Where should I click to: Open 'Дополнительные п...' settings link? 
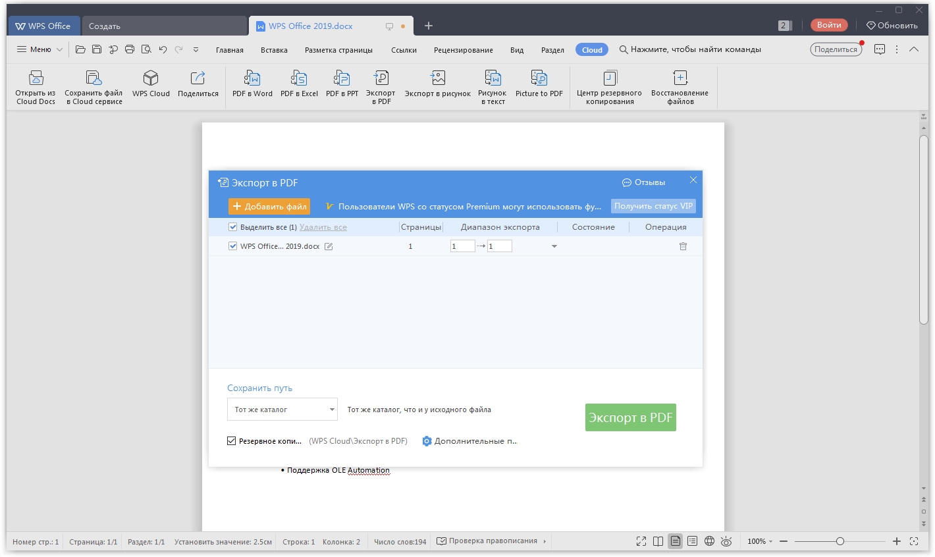469,441
